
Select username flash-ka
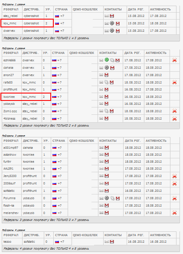(9, 206)
